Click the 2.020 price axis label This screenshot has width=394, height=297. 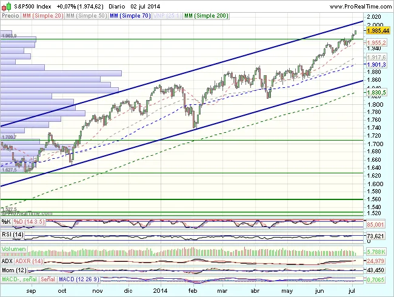(x=374, y=17)
